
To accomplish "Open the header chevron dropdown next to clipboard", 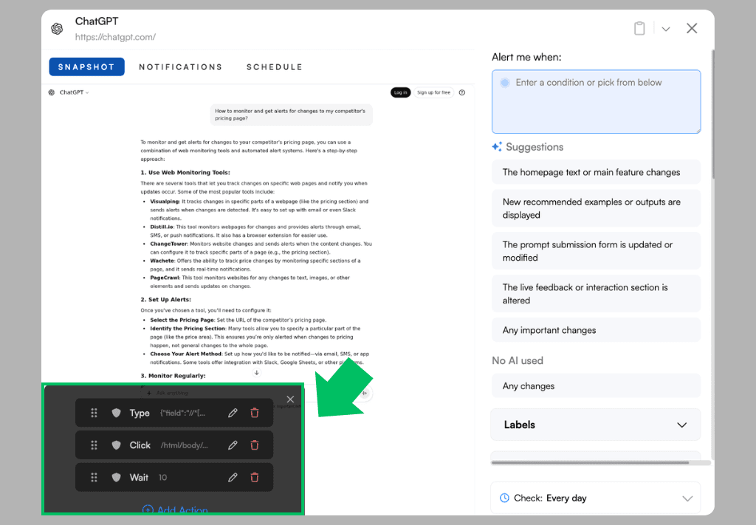I will (665, 29).
